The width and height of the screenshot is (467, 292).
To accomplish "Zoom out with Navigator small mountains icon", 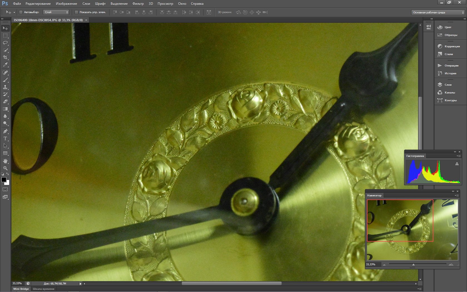I will click(x=384, y=264).
